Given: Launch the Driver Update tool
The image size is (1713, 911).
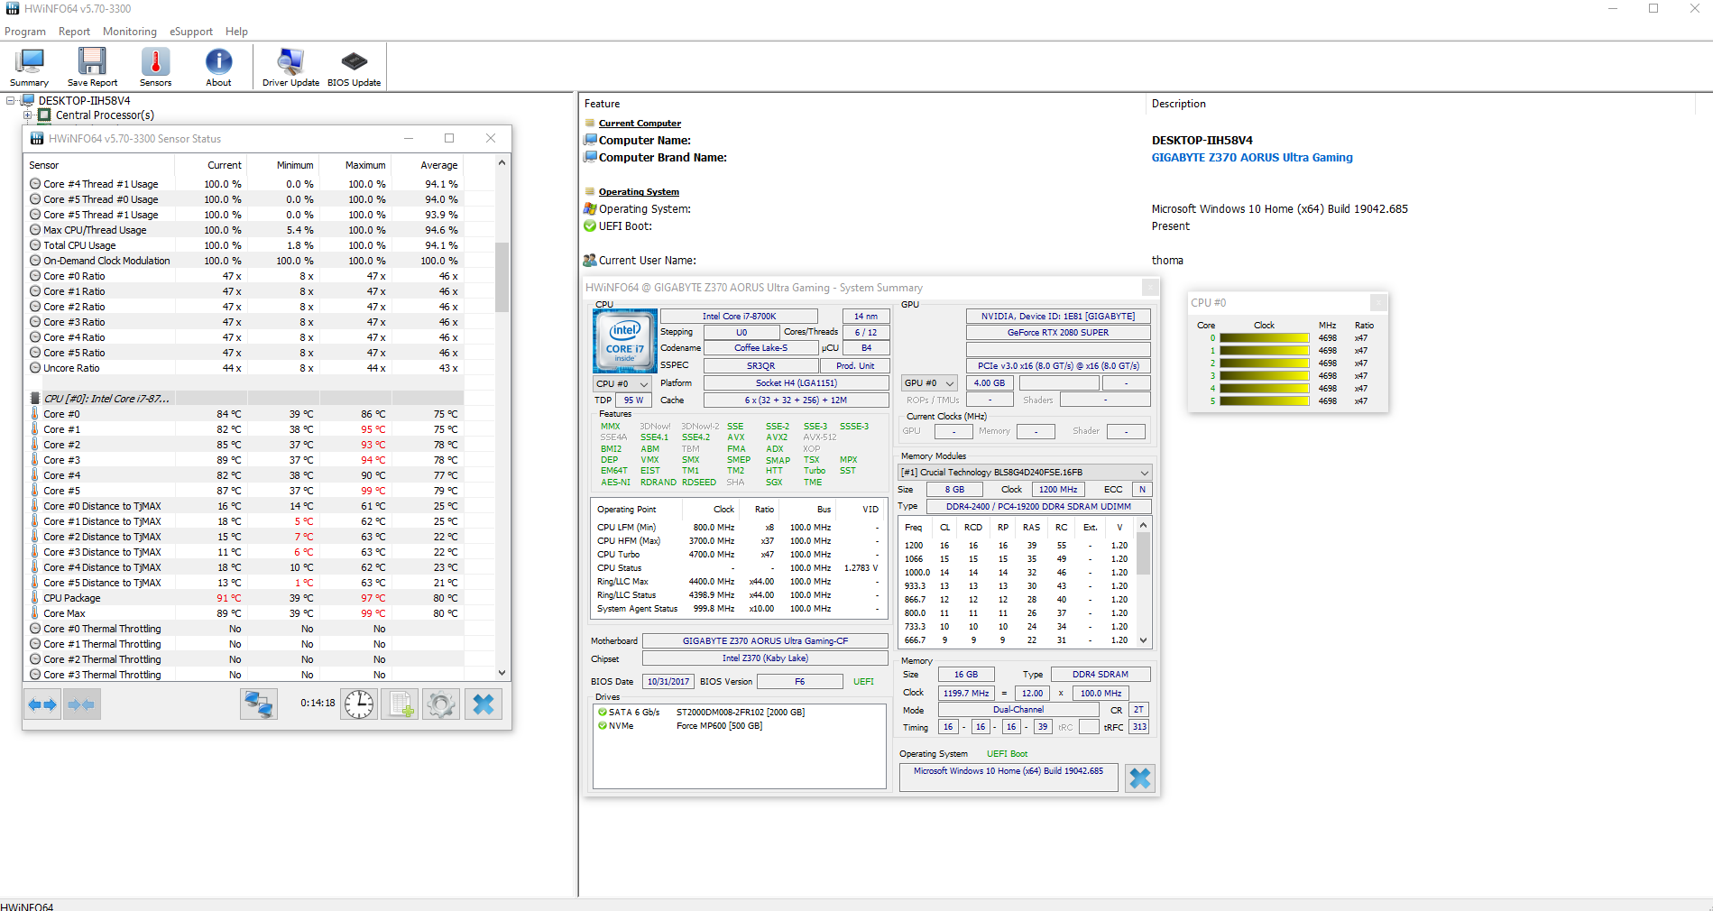Looking at the screenshot, I should (x=290, y=67).
